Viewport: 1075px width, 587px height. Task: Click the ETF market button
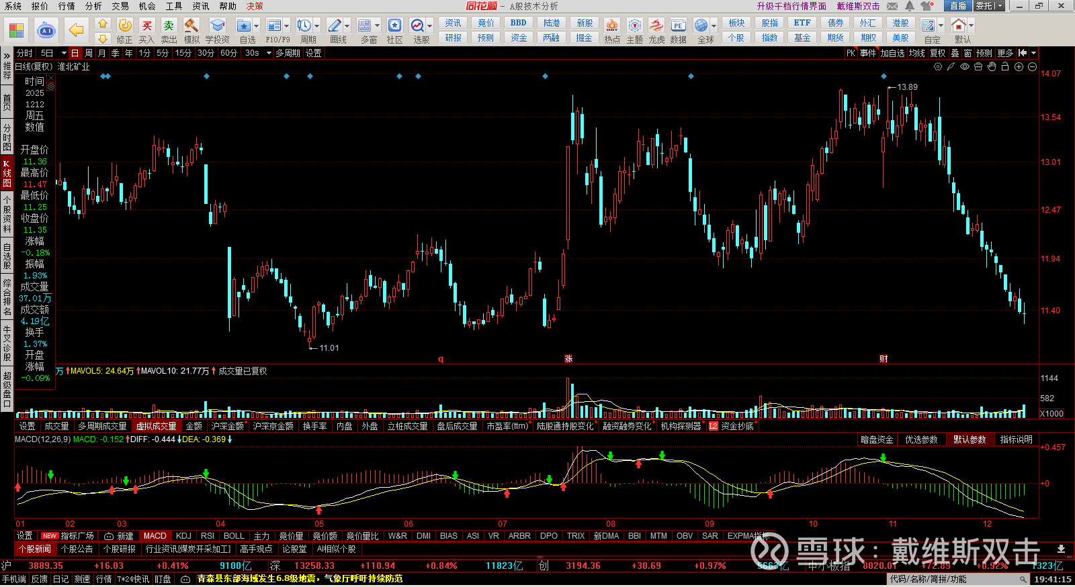tap(802, 23)
